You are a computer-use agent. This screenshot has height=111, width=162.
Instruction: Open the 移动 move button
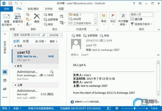[103, 19]
